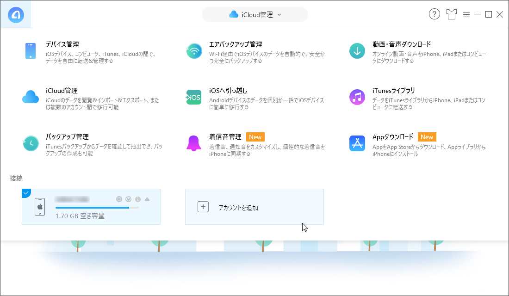Click description text under iOSへ引っ越し
The width and height of the screenshot is (509, 296).
coord(267,104)
